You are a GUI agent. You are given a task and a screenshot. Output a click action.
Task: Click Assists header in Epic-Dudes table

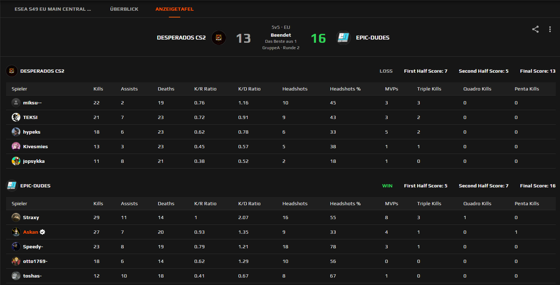(x=129, y=203)
